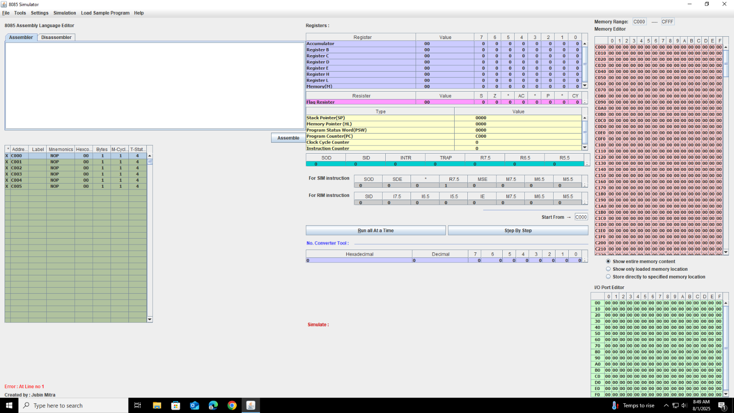Select the instruction row at address C000
The image size is (734, 413).
[x=76, y=156]
